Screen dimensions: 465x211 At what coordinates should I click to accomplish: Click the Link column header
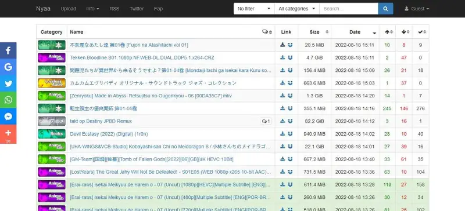(x=286, y=32)
